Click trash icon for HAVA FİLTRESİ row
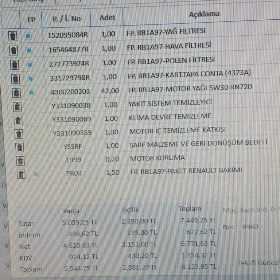The image size is (280, 280). pyautogui.click(x=13, y=50)
